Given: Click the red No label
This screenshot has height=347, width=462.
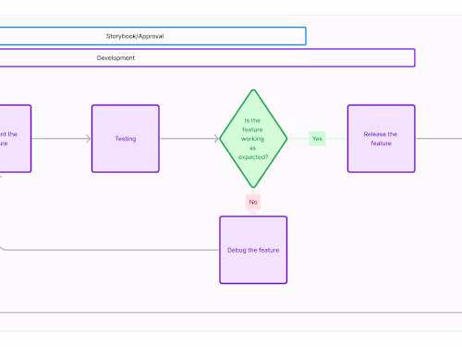Looking at the screenshot, I should coord(253,202).
